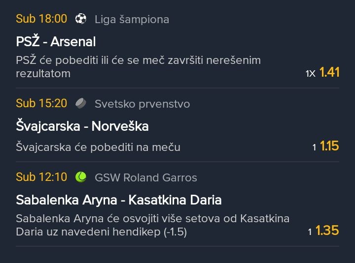This screenshot has height=263, width=355.
Task: Click 'Švajcarska će pobediti na meču' description
Action: (x=98, y=147)
